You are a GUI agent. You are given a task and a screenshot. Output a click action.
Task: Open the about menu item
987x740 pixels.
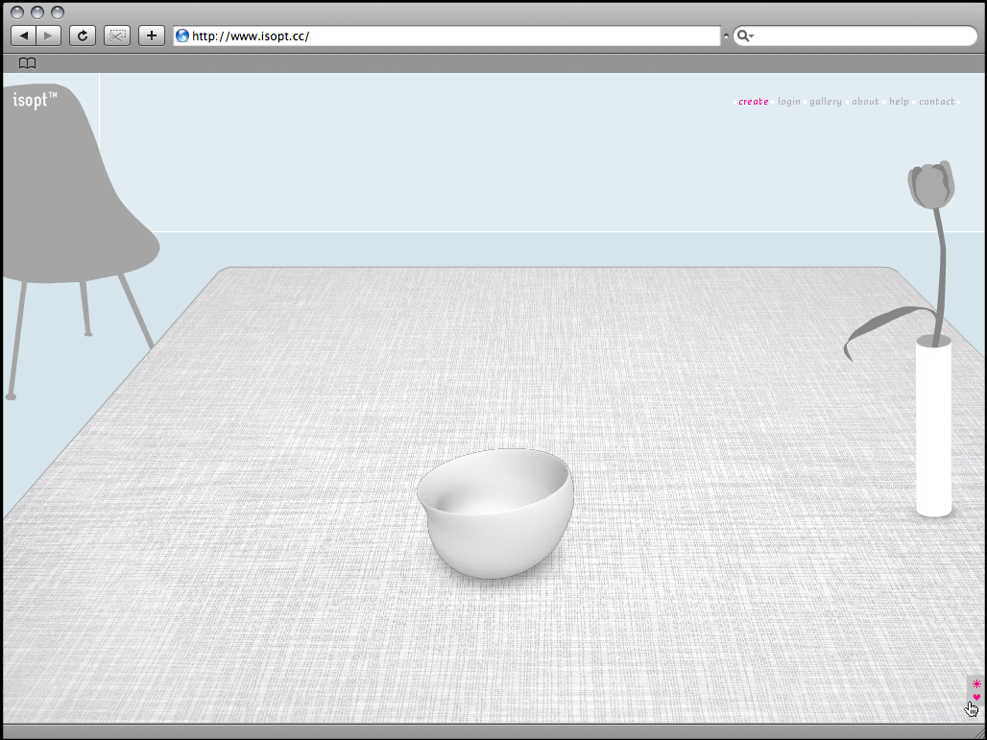[865, 102]
